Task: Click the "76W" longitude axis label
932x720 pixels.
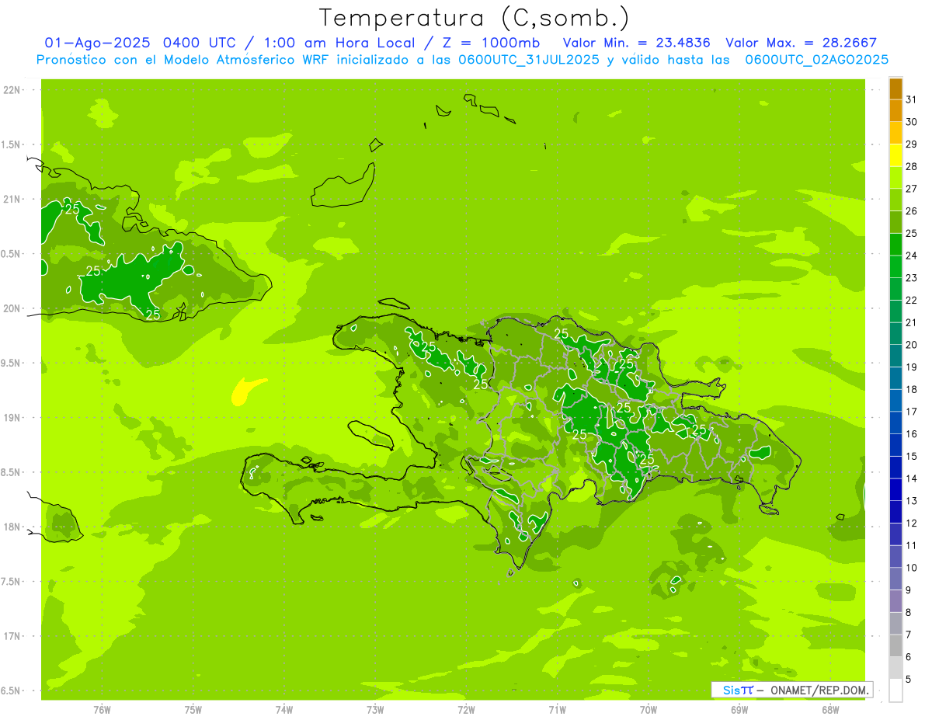Action: click(x=102, y=709)
